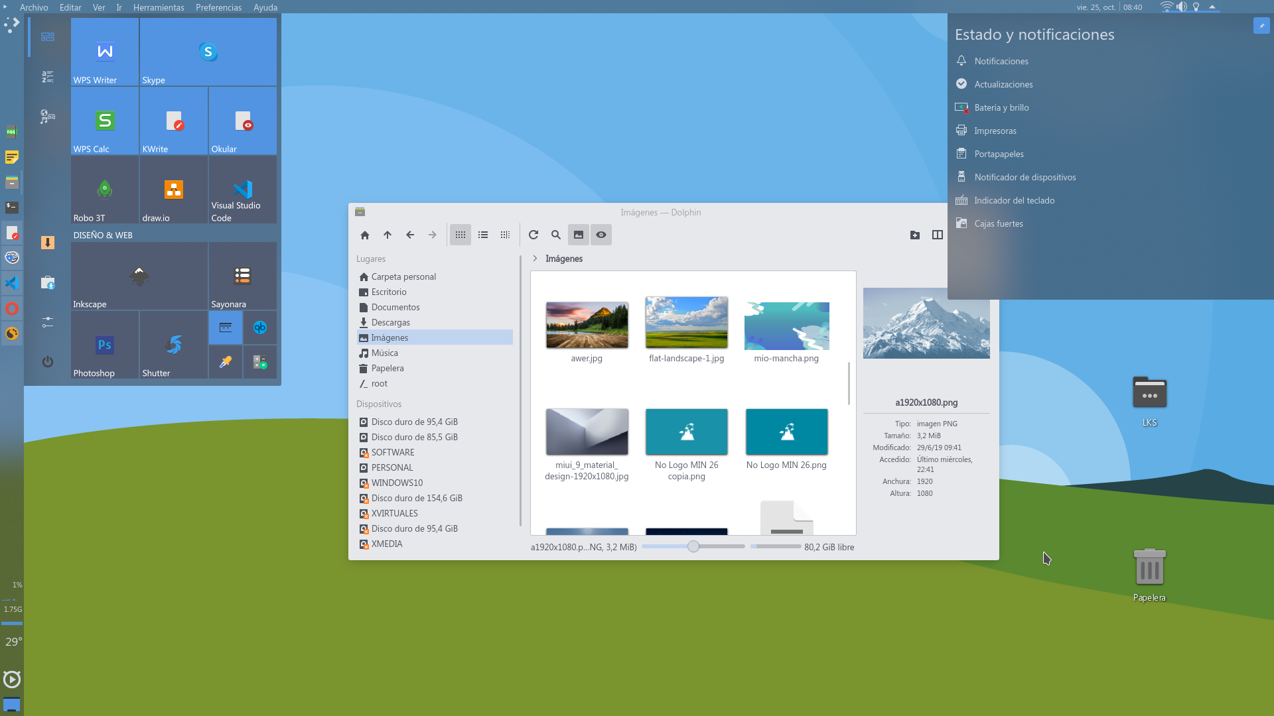Launch Shutter tile
This screenshot has height=716, width=1274.
(174, 345)
